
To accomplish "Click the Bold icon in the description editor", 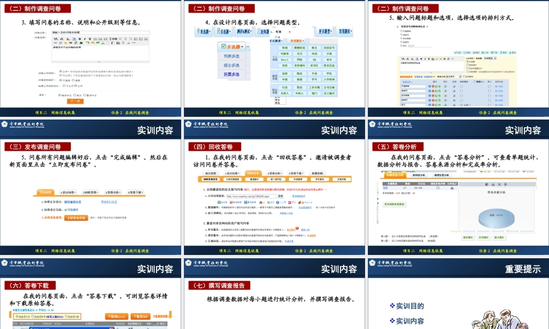I will click(80, 39).
